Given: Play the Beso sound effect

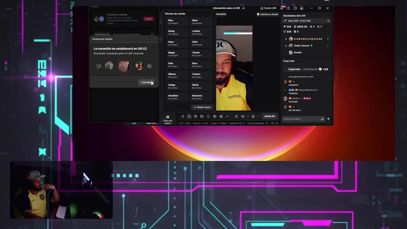Looking at the screenshot, I should coord(201,22).
